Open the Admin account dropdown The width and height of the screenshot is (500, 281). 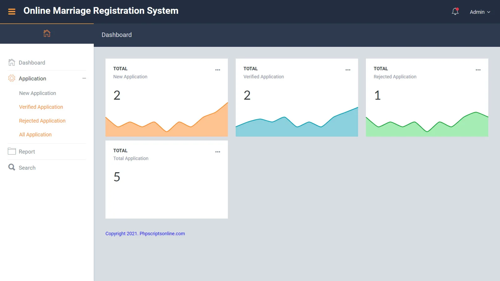point(480,12)
